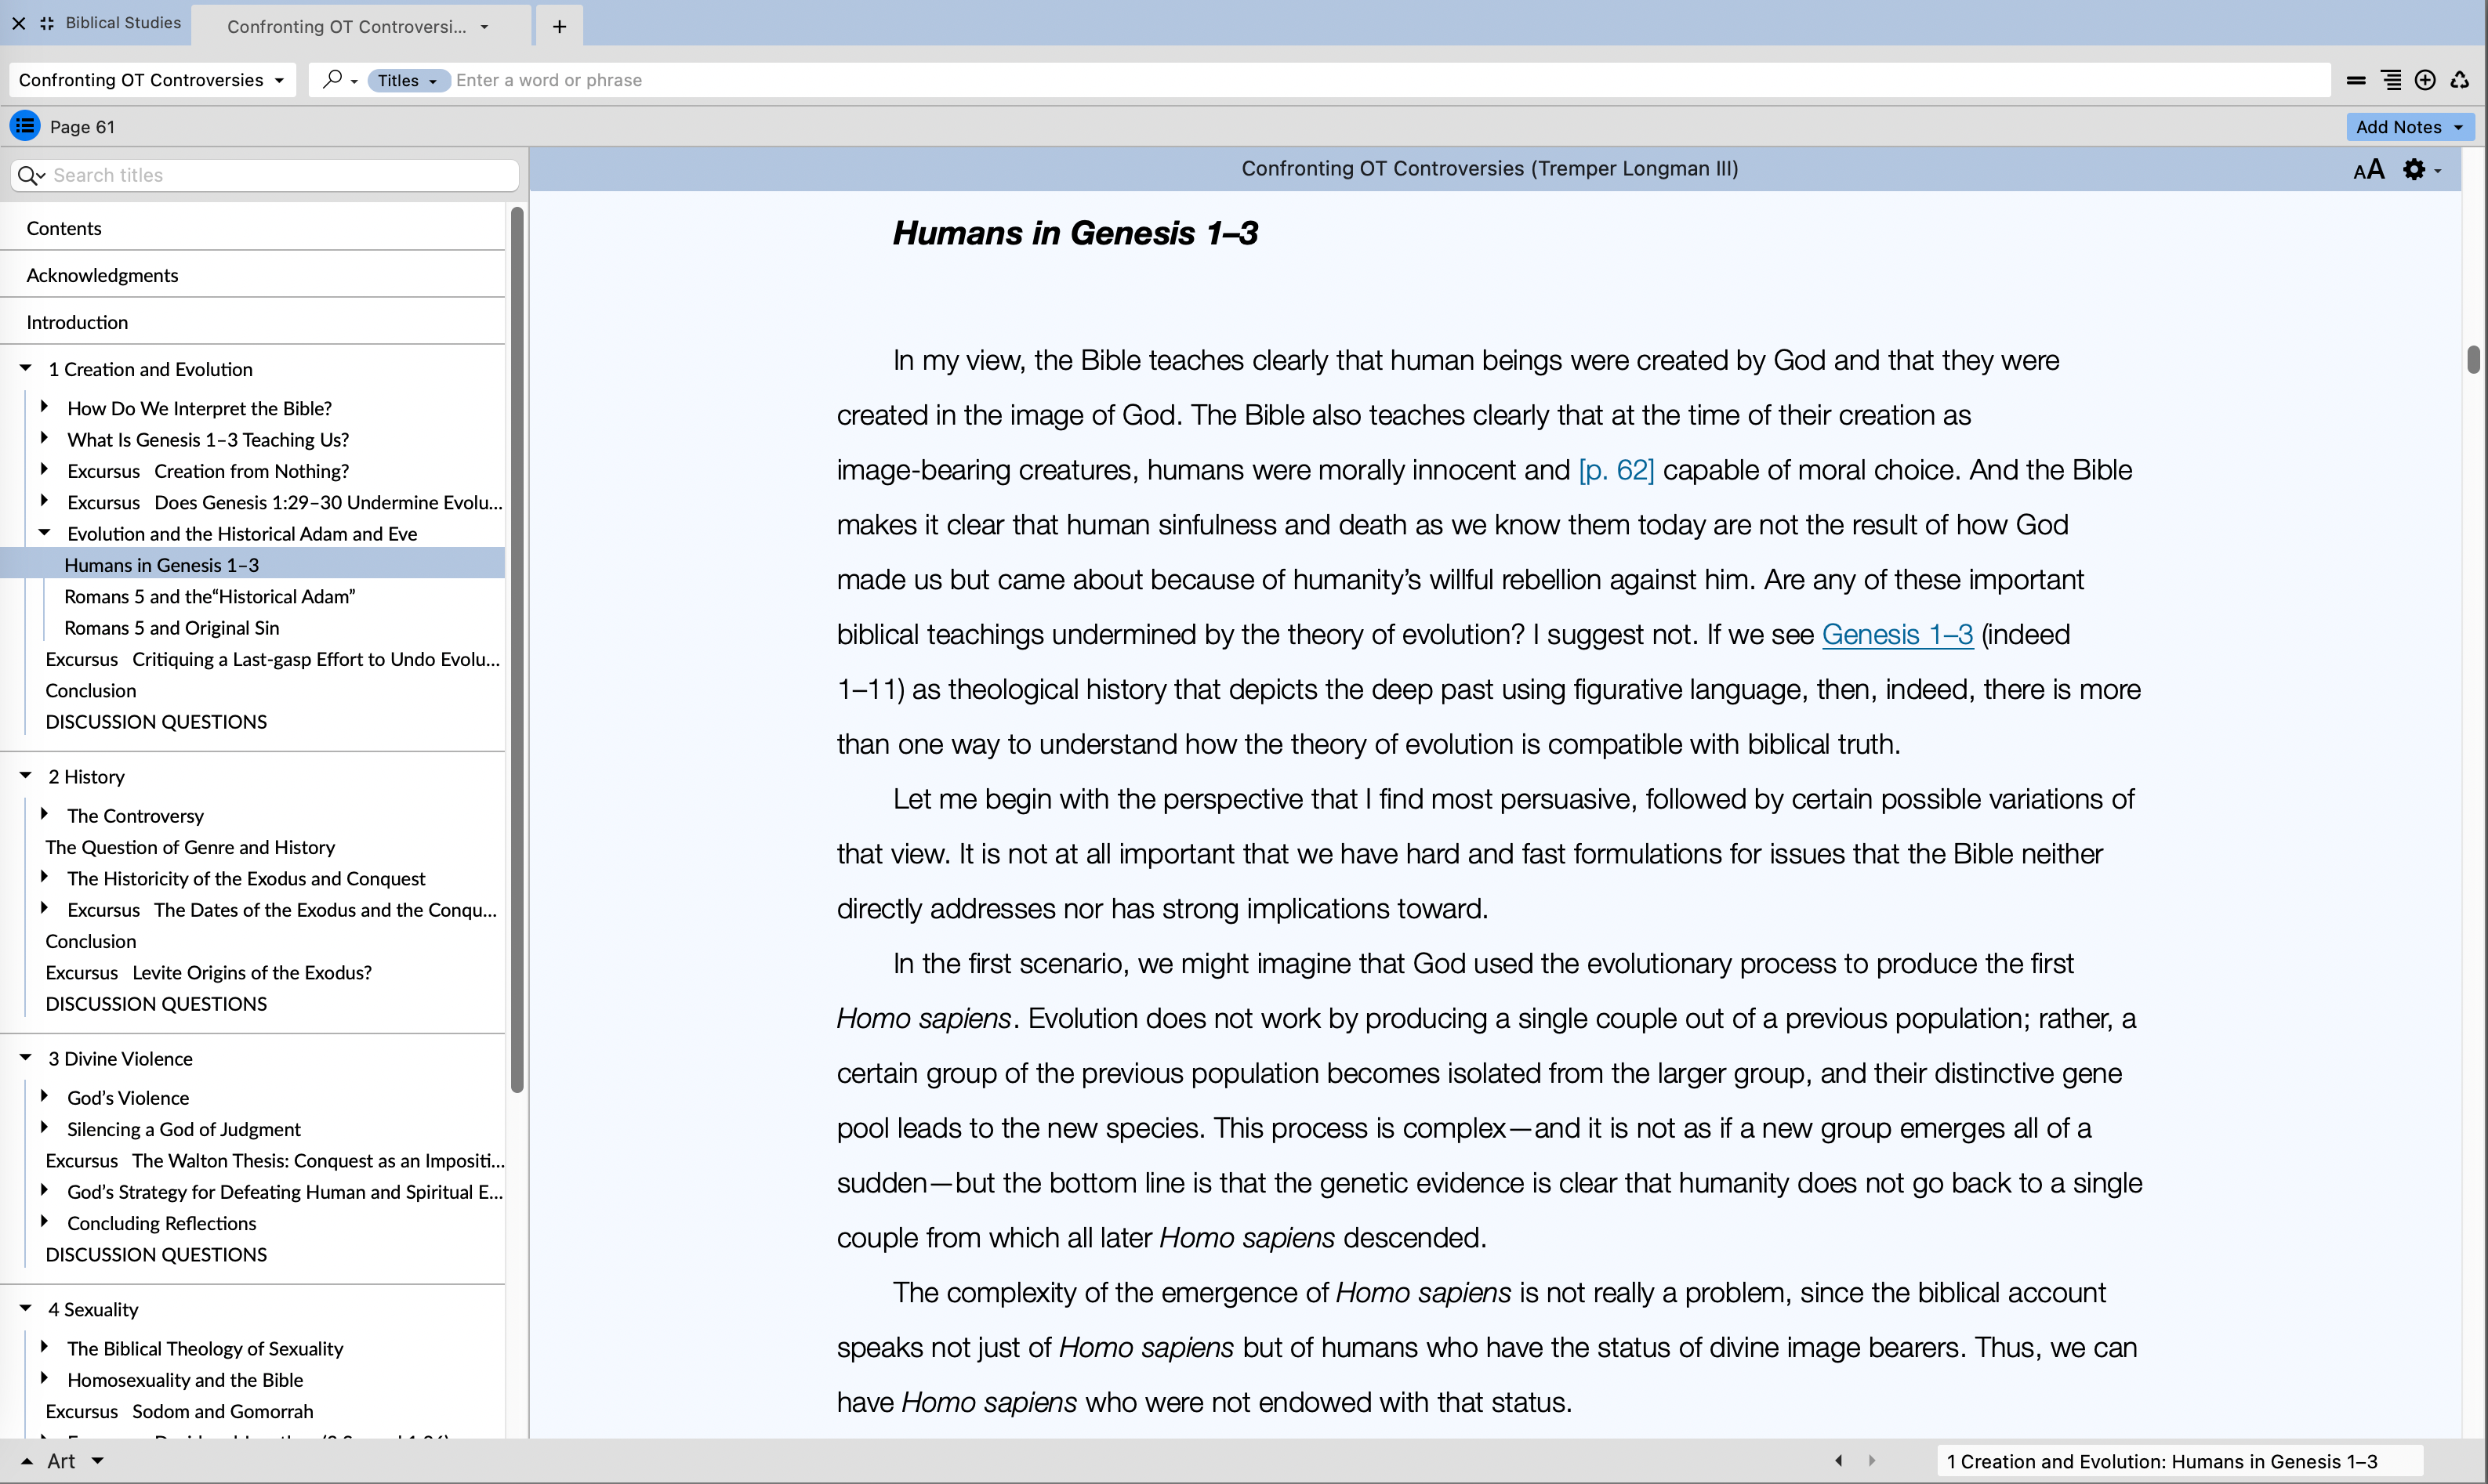Expand The Controversy section
Image resolution: width=2488 pixels, height=1484 pixels.
pyautogui.click(x=44, y=814)
